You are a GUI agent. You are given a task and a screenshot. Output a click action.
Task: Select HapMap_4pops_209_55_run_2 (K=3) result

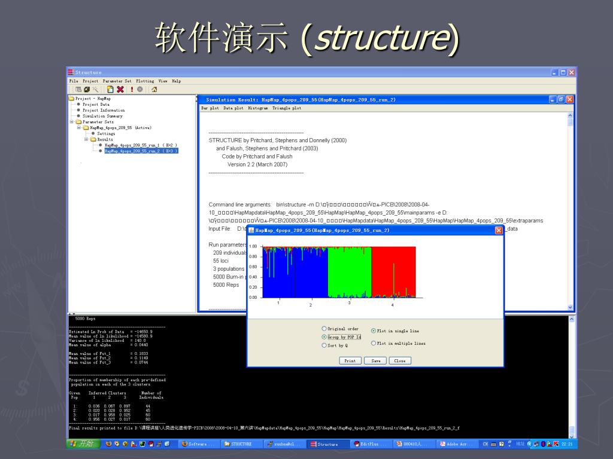(141, 151)
